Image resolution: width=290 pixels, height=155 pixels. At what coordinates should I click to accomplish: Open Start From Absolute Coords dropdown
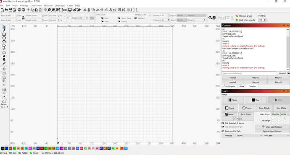tap(280, 114)
